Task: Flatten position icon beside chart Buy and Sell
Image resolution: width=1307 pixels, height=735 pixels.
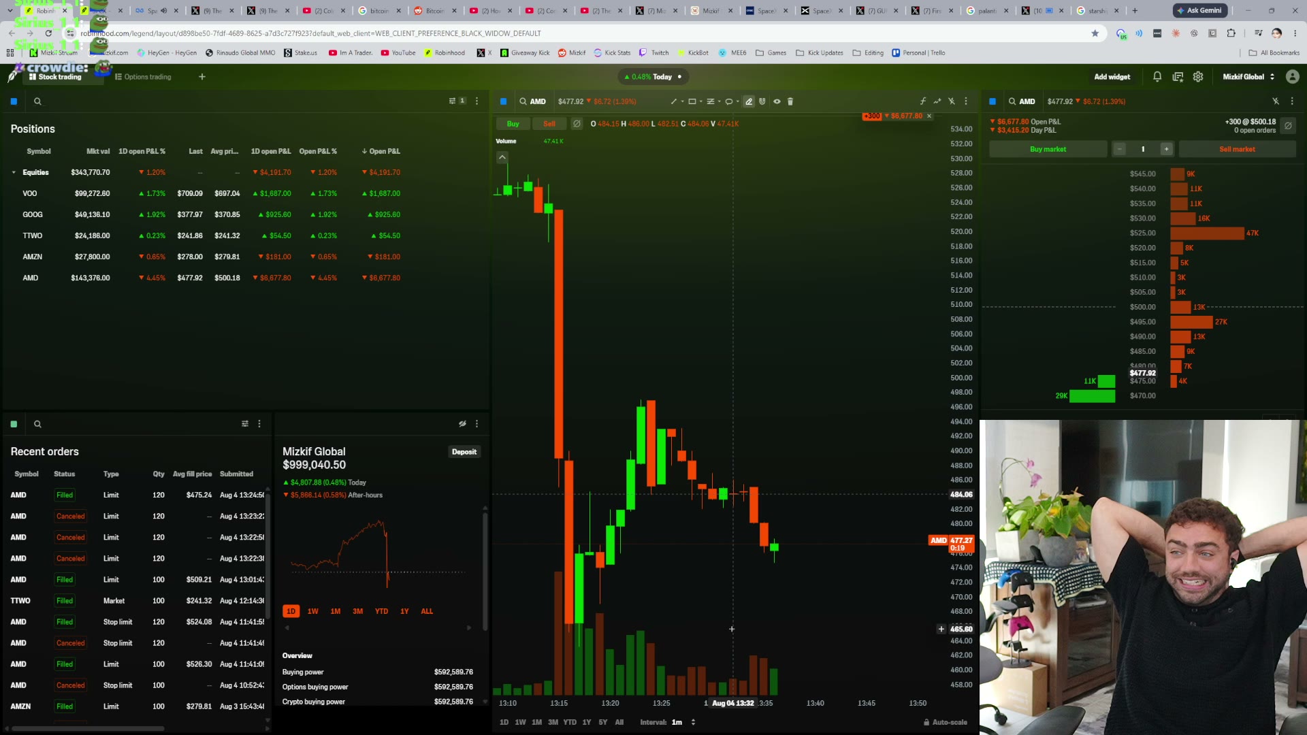Action: pos(577,124)
